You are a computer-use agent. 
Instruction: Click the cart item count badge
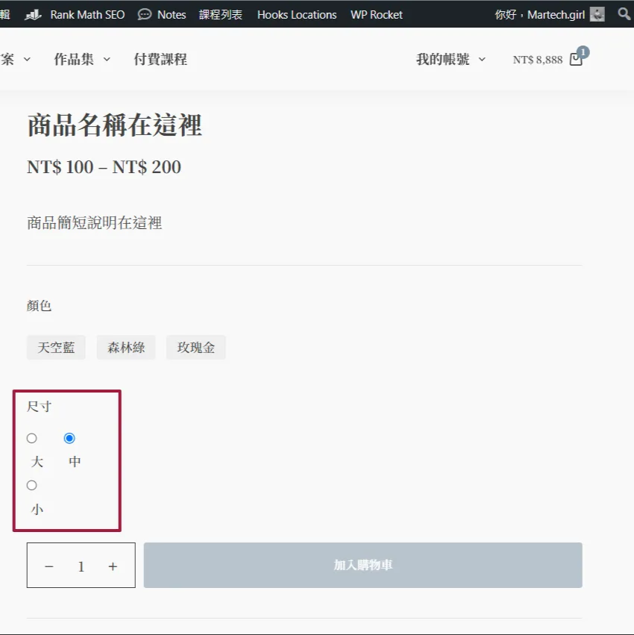click(x=582, y=51)
